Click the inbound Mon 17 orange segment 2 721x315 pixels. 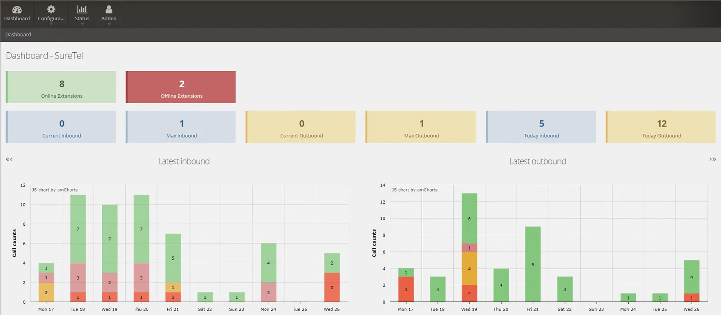click(x=46, y=292)
